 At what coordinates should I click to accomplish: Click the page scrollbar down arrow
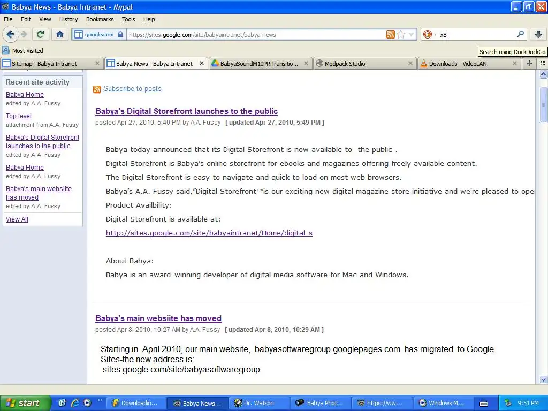point(543,380)
